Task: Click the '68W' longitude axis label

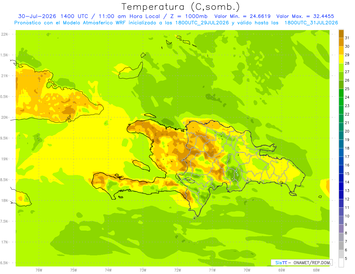Action: pos(316,270)
